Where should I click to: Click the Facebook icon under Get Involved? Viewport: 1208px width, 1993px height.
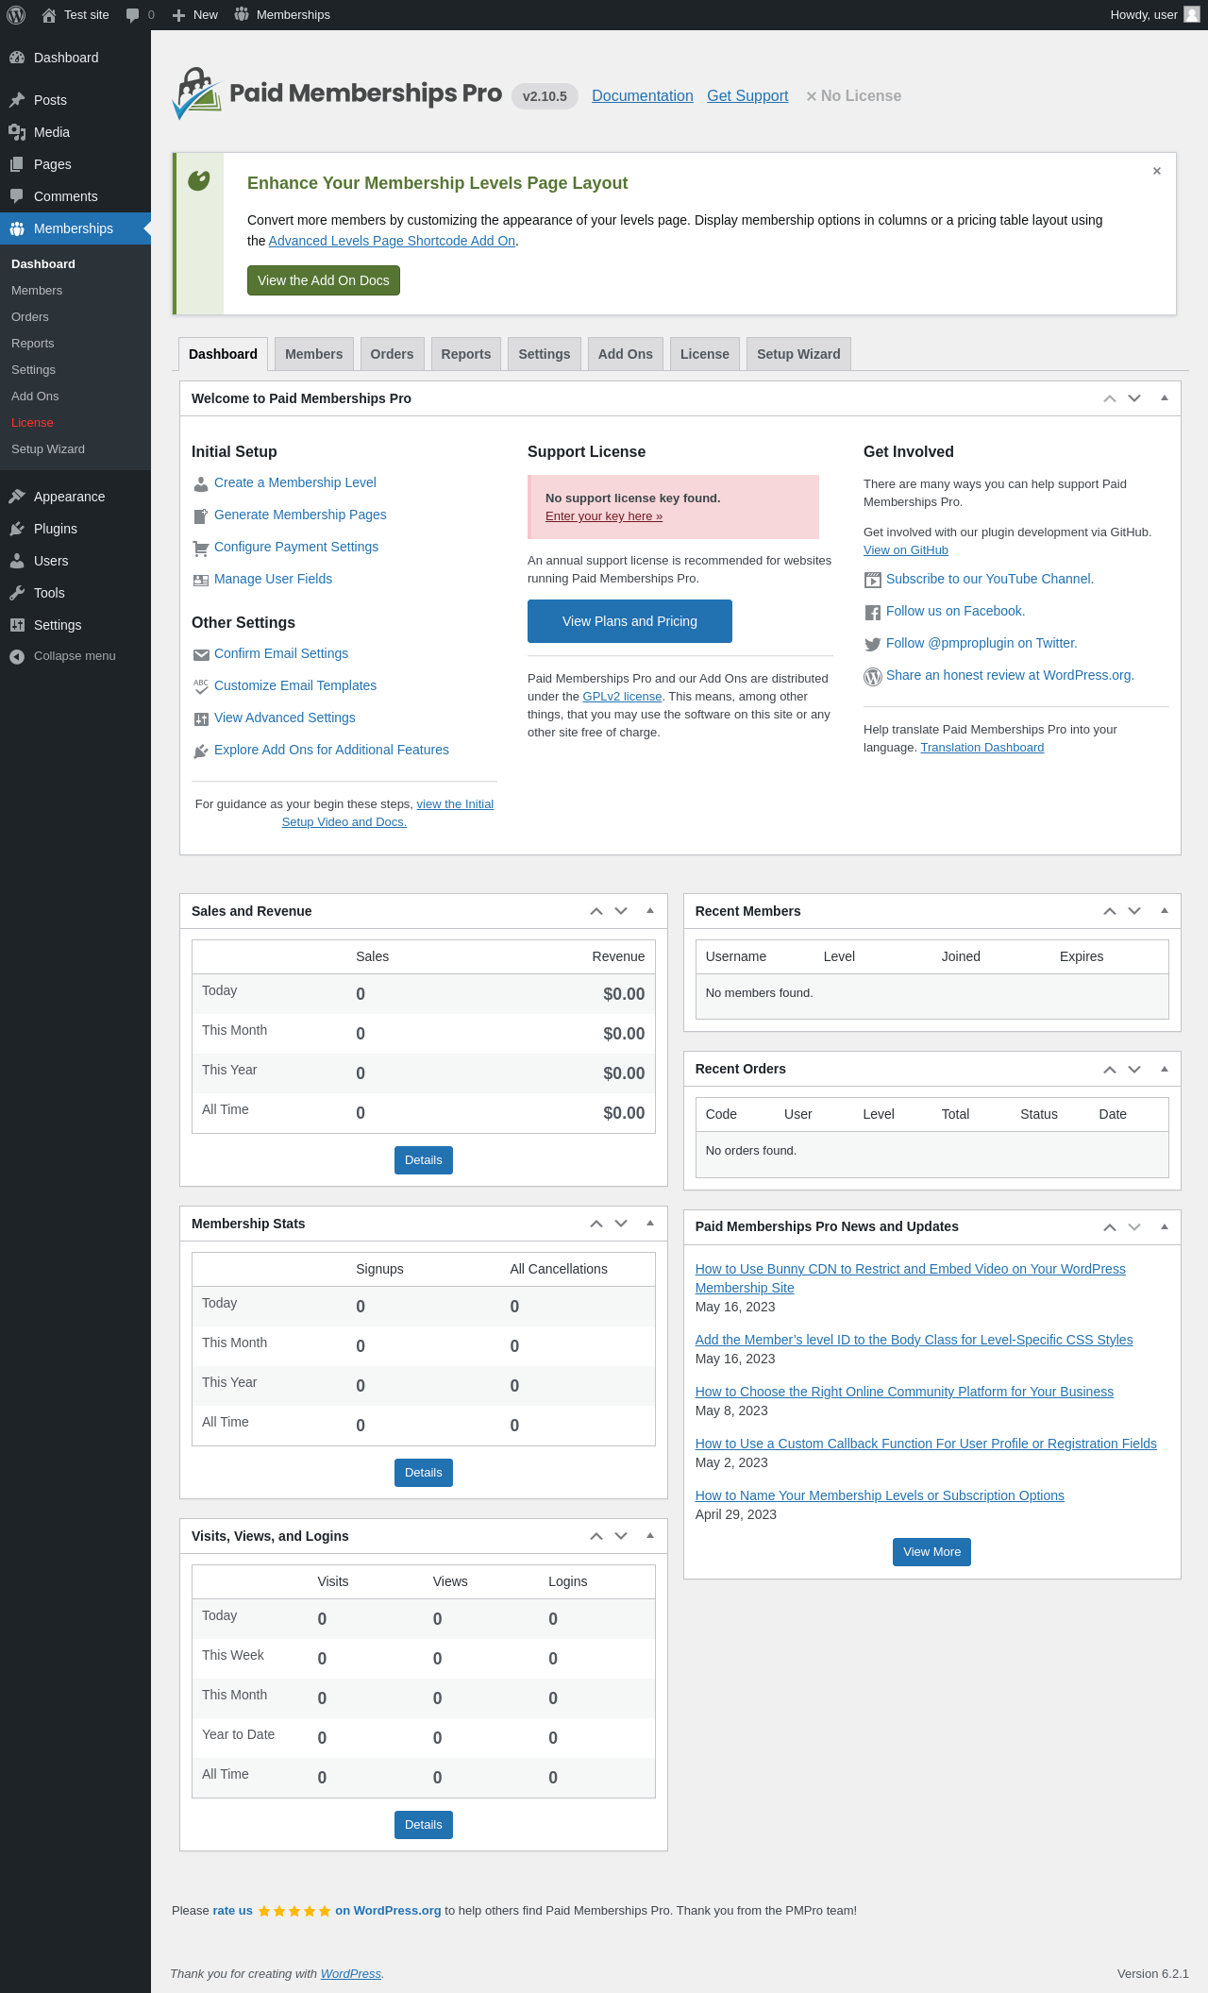click(873, 612)
